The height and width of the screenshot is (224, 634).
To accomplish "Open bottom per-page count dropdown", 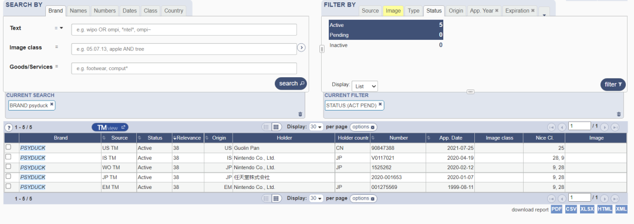I will pyautogui.click(x=316, y=198).
